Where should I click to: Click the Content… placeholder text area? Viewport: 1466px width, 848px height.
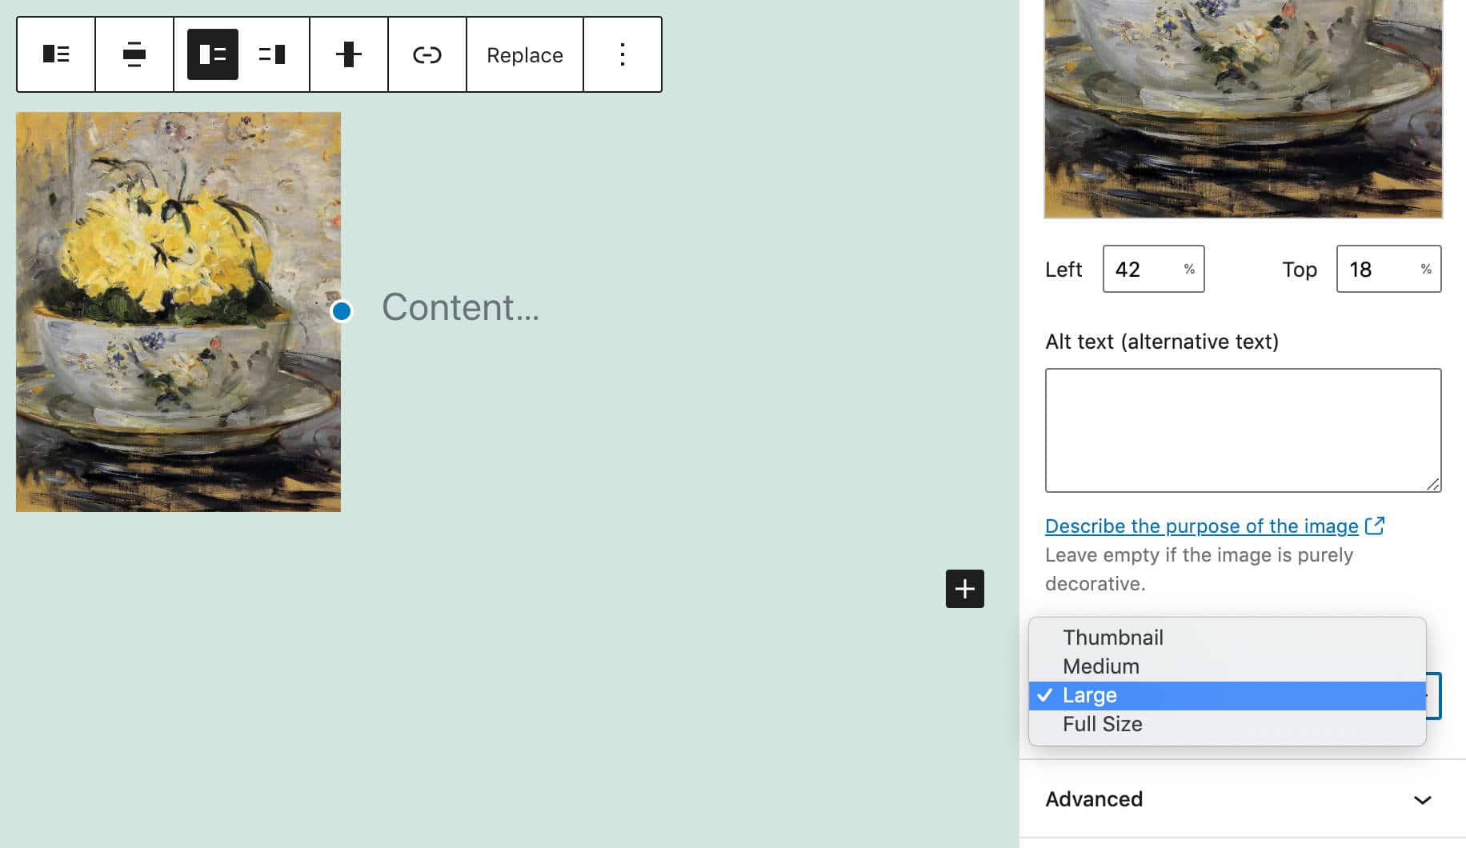460,307
